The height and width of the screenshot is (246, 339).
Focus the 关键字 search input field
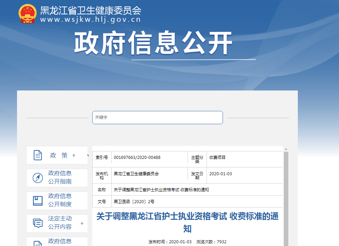(x=157, y=117)
